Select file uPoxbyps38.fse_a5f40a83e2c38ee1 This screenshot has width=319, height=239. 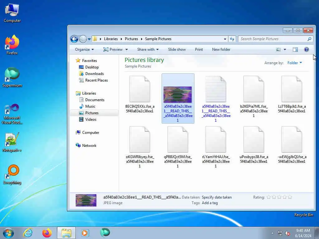tap(254, 145)
